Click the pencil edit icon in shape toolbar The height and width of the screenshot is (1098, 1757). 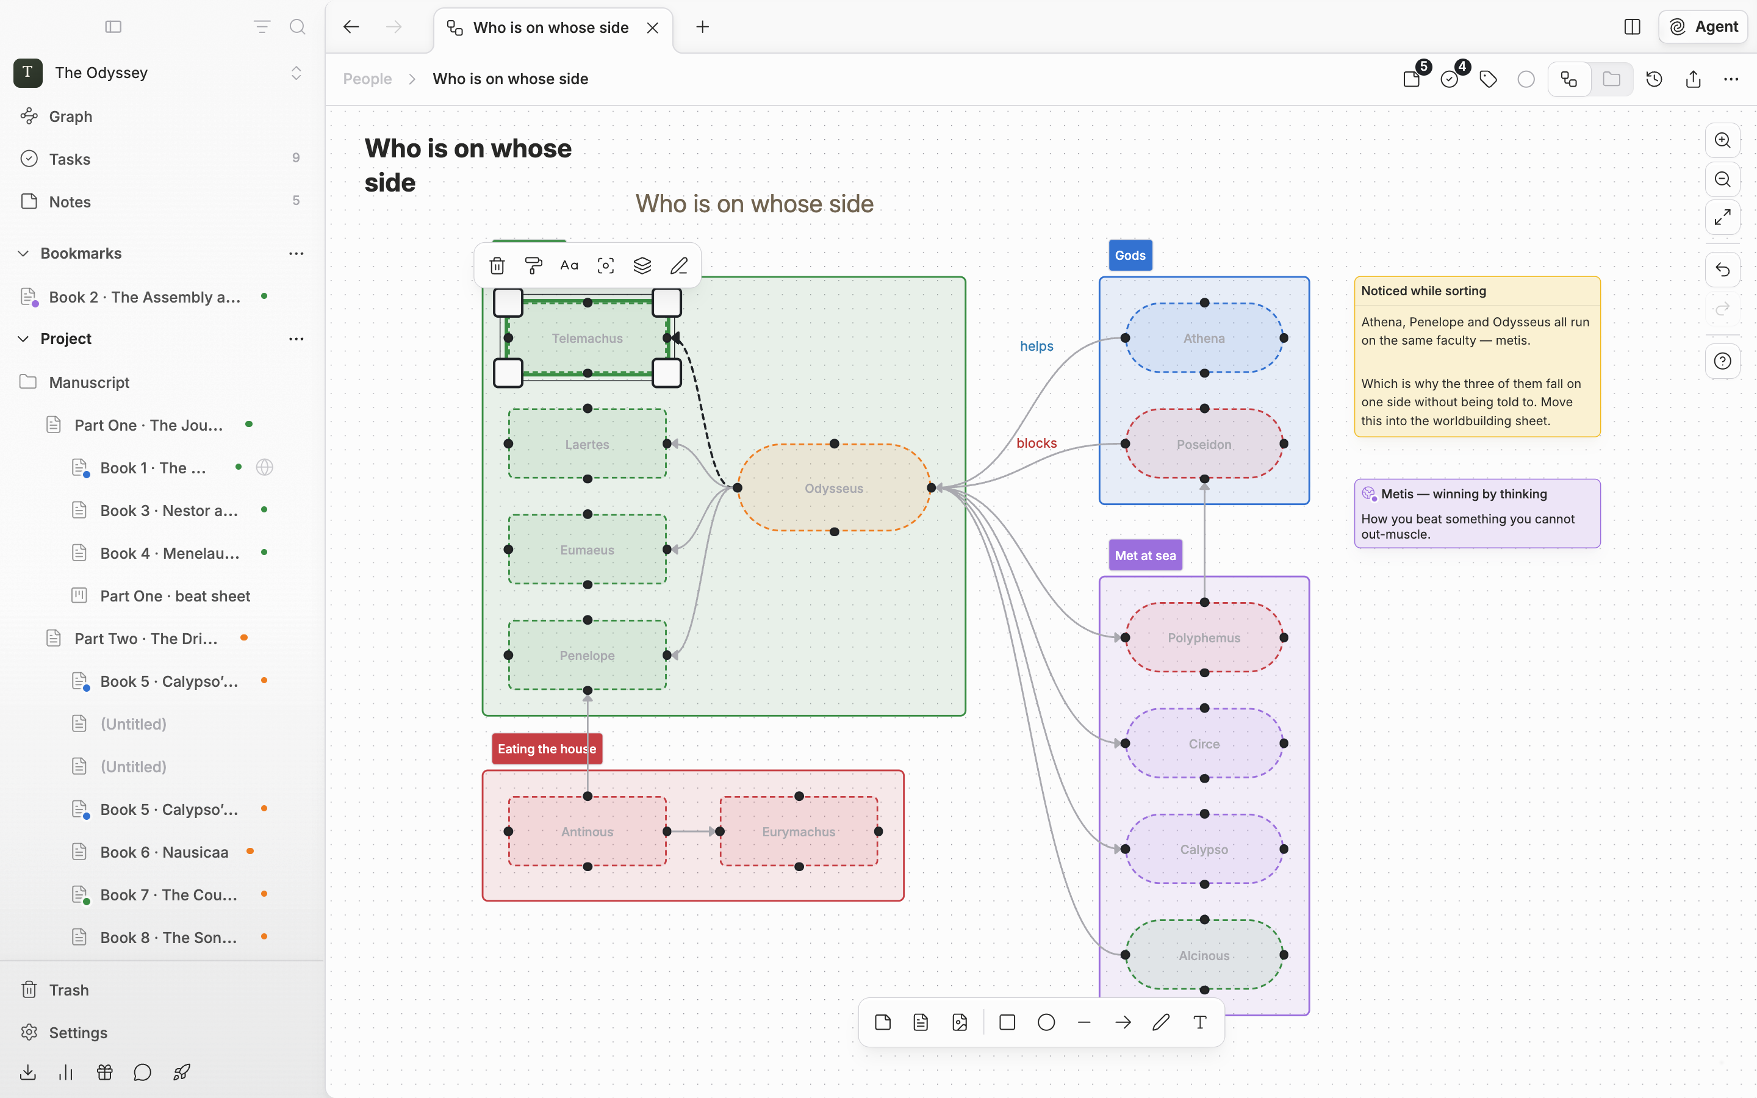point(679,266)
